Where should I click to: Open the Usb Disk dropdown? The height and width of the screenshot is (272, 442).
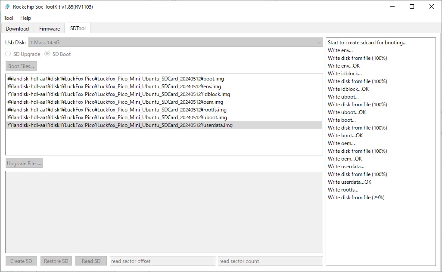[x=176, y=43]
